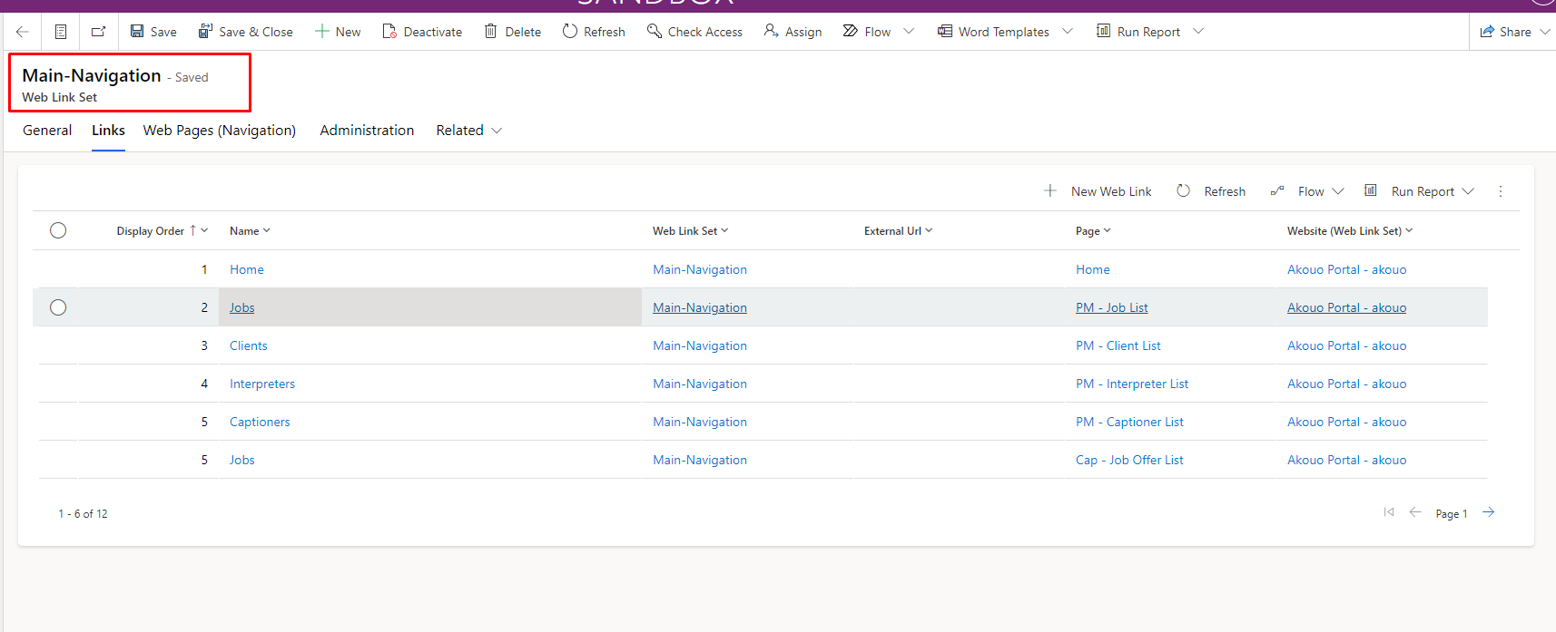Click the Deactivate icon in command bar
Screen dimensions: 1556x632
[x=389, y=32]
